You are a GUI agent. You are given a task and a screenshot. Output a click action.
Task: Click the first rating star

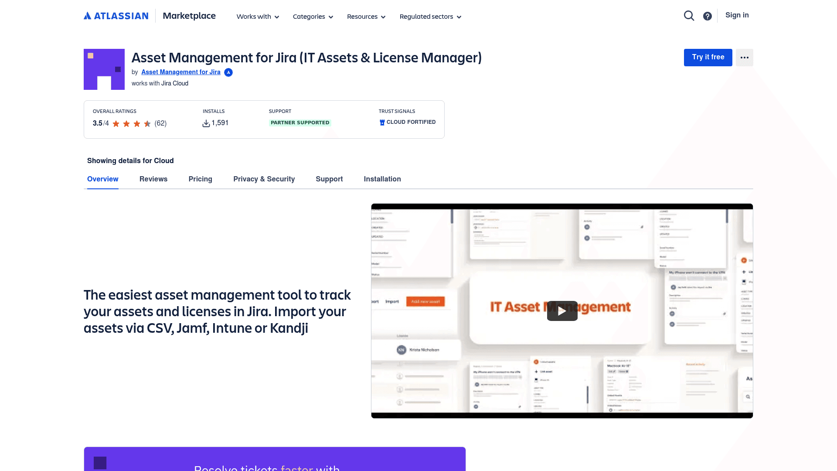click(116, 124)
